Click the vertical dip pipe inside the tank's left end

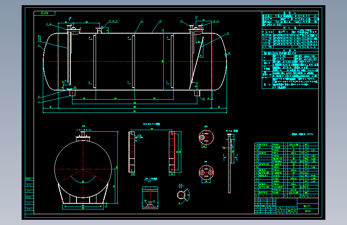(x=69, y=58)
